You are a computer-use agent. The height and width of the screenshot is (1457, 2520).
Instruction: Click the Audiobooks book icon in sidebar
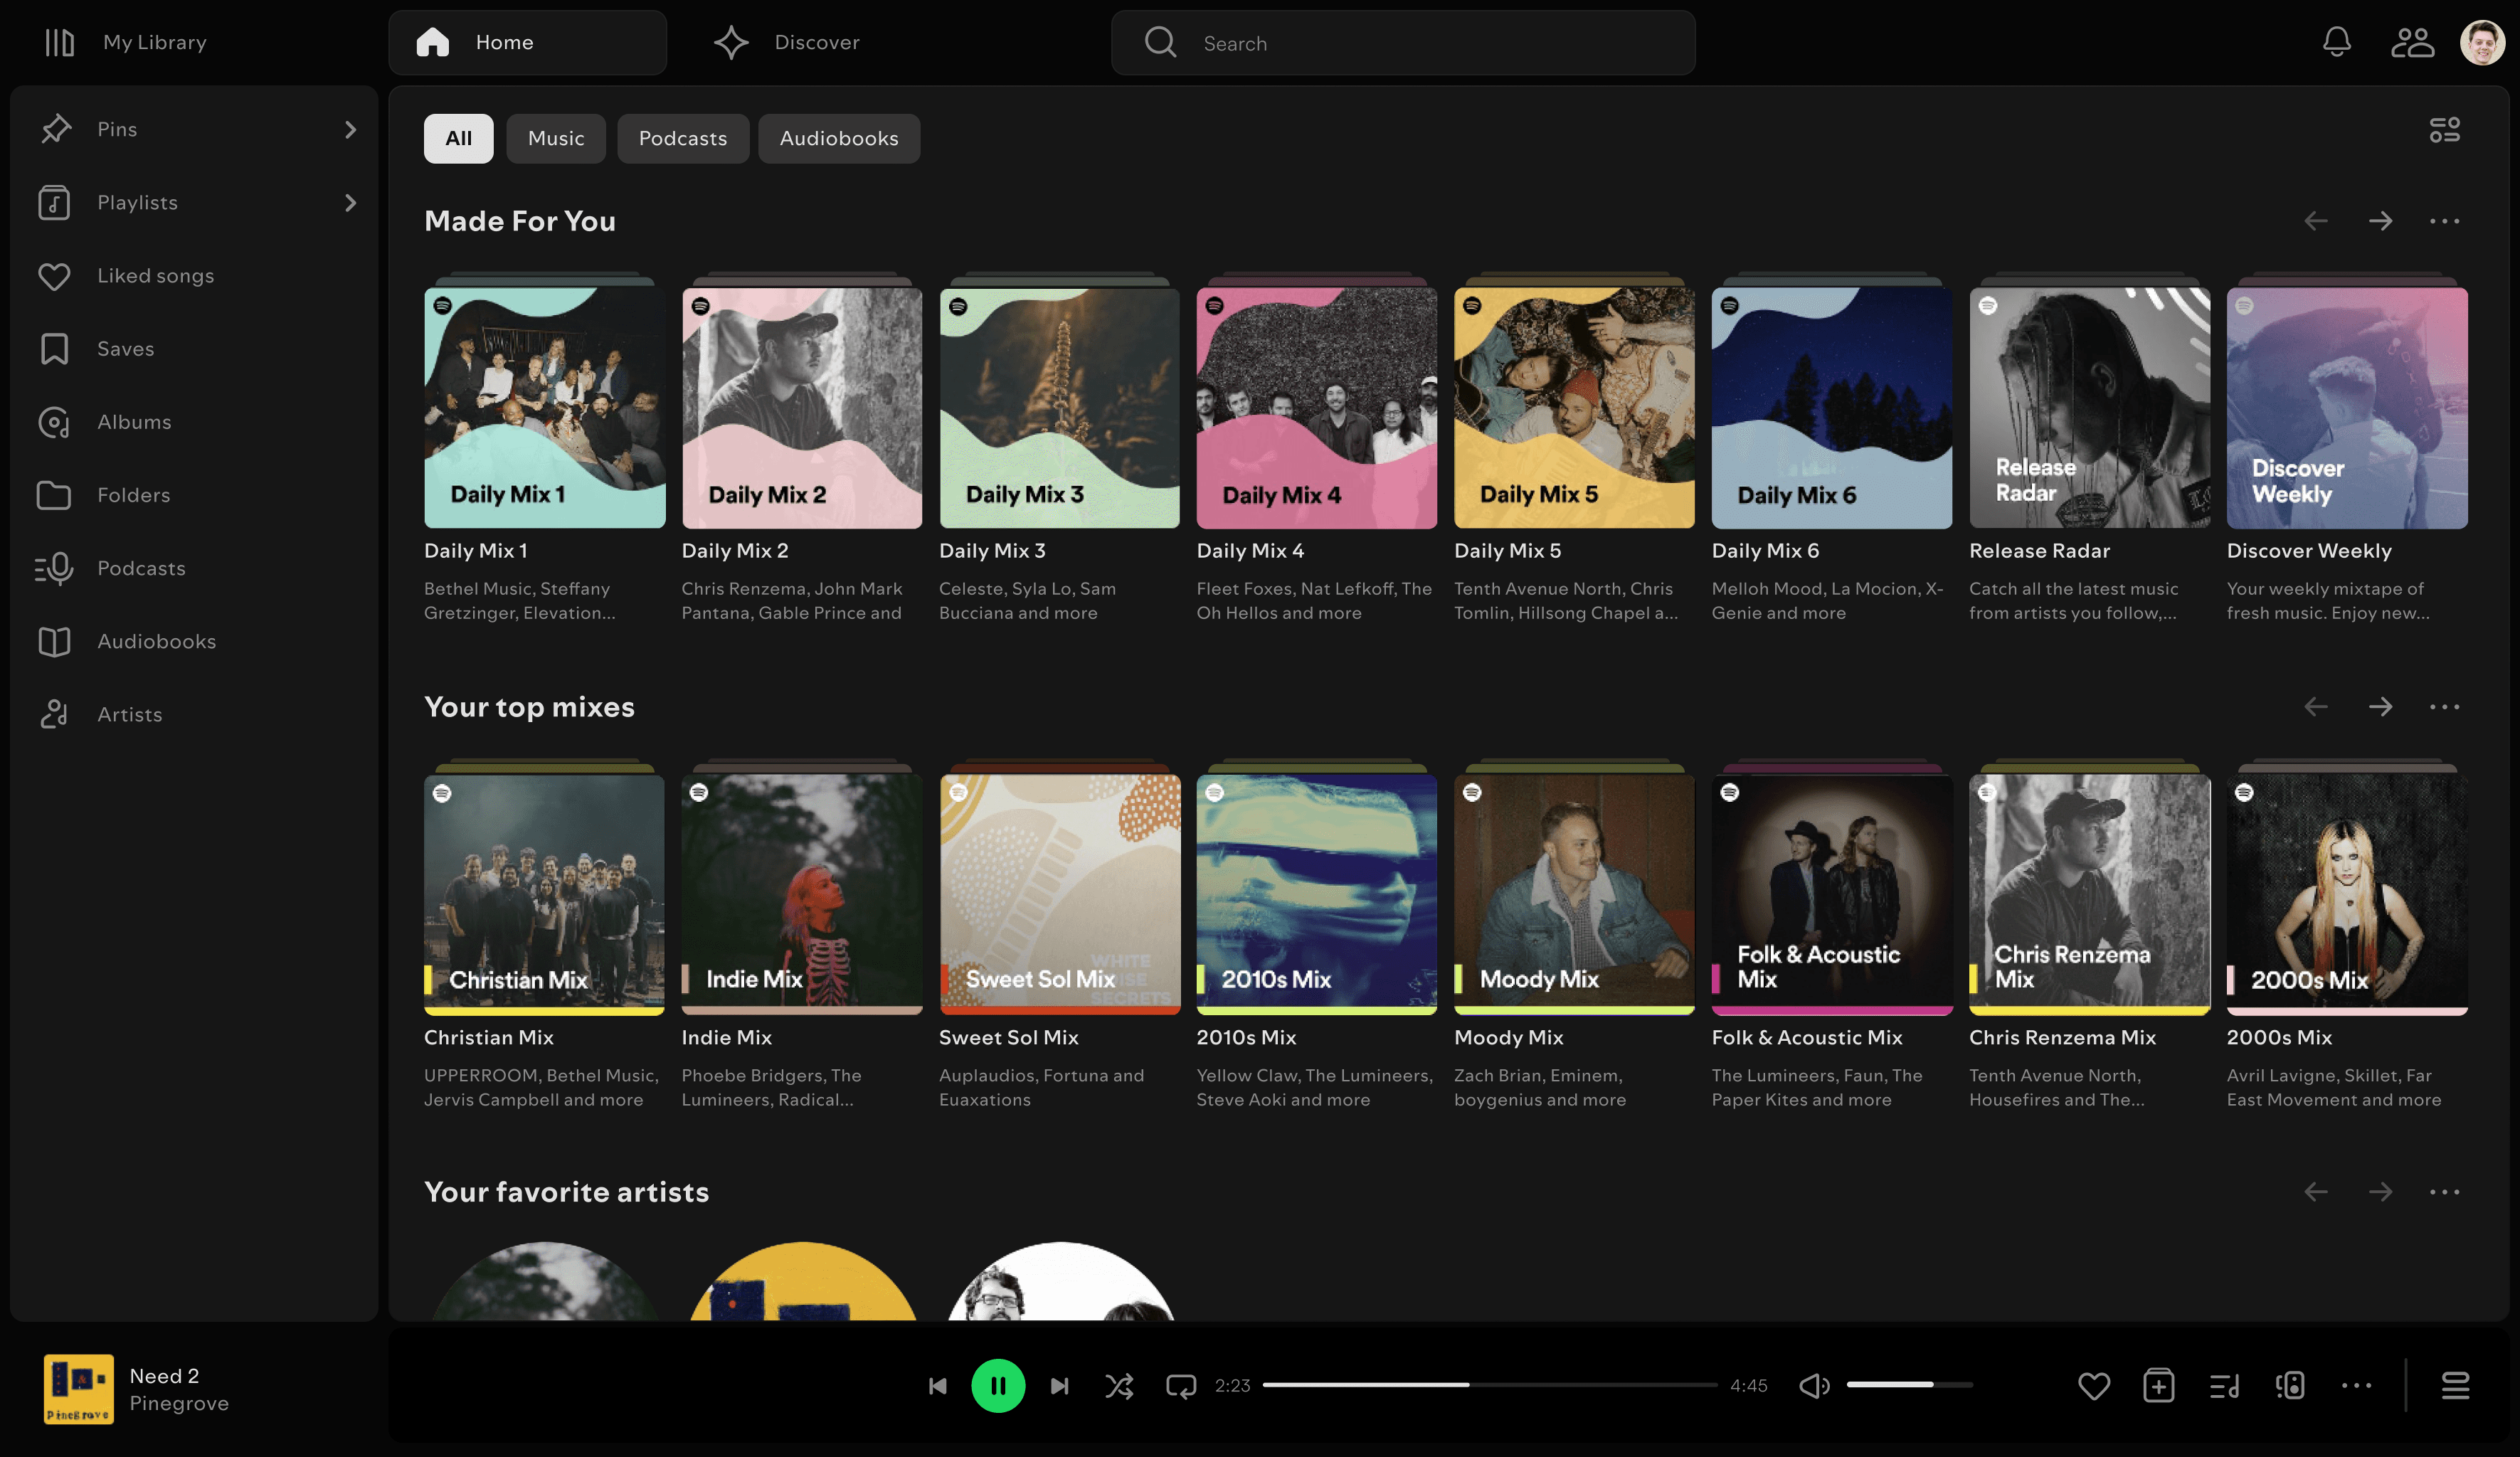[x=54, y=641]
